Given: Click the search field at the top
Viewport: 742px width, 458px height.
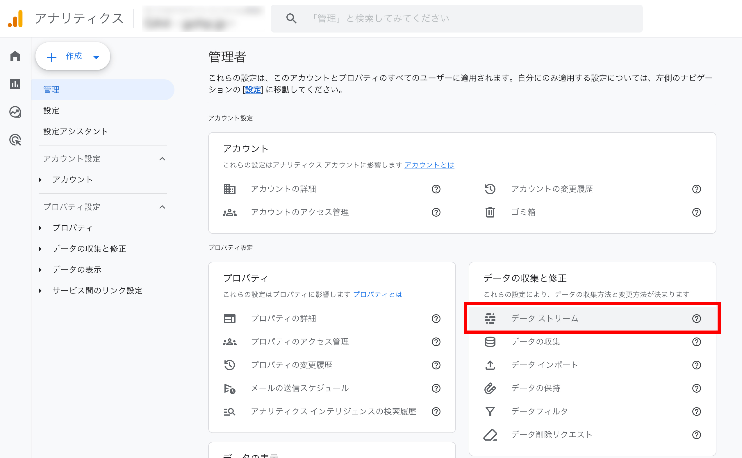Looking at the screenshot, I should tap(455, 18).
